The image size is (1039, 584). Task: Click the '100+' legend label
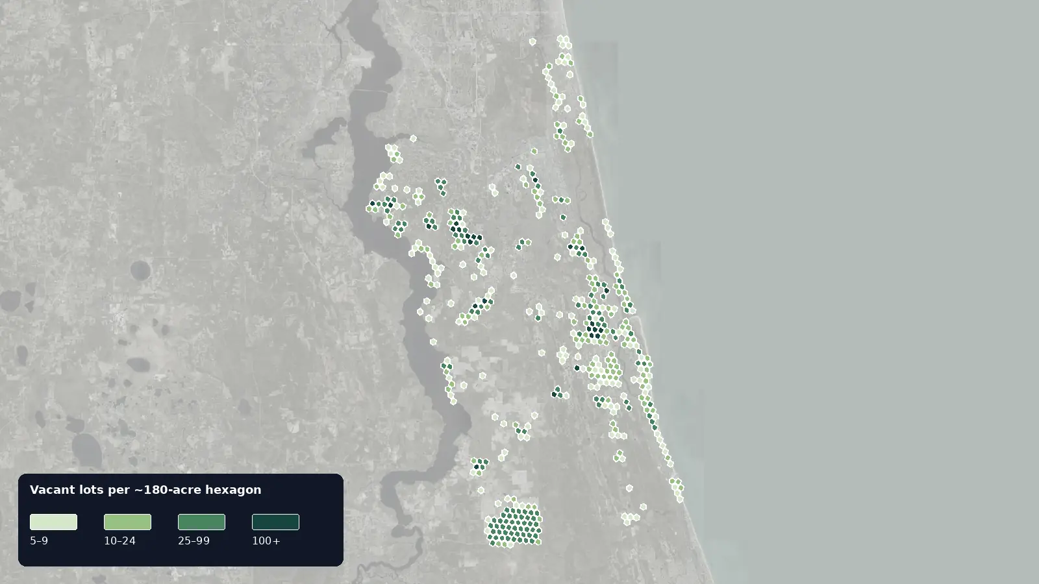[266, 541]
